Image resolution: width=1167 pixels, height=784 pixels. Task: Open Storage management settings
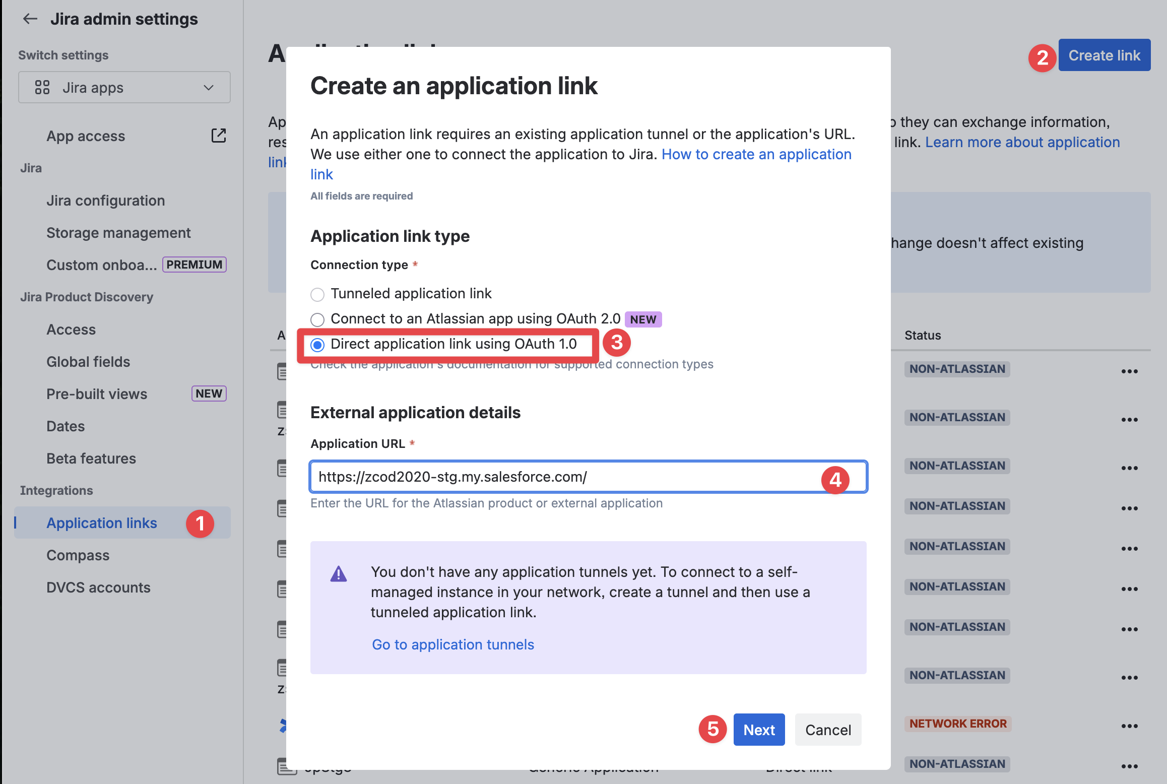(118, 233)
